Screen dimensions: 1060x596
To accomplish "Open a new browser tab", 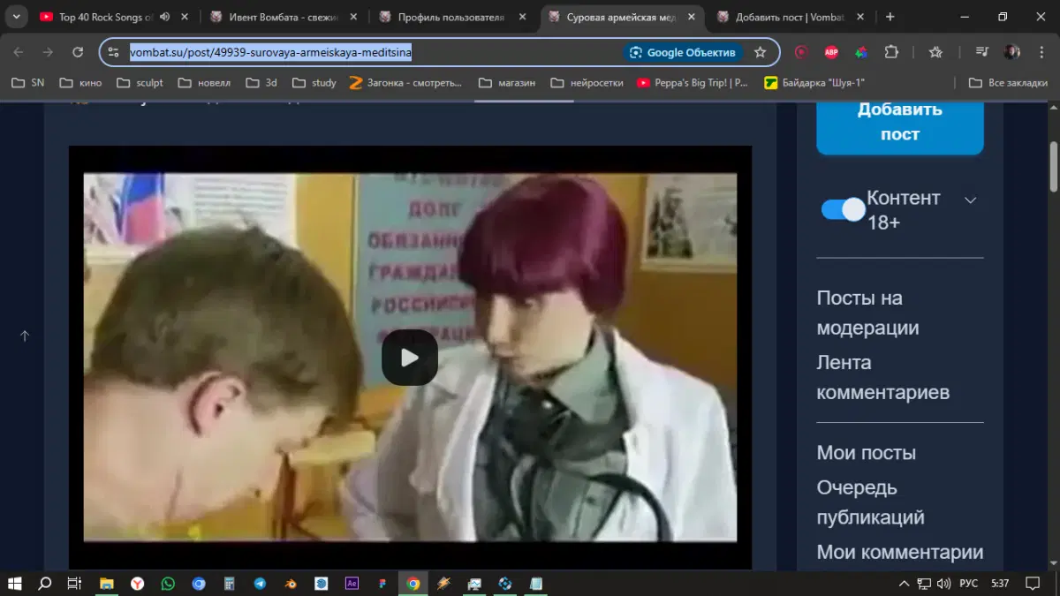I will coord(890,17).
